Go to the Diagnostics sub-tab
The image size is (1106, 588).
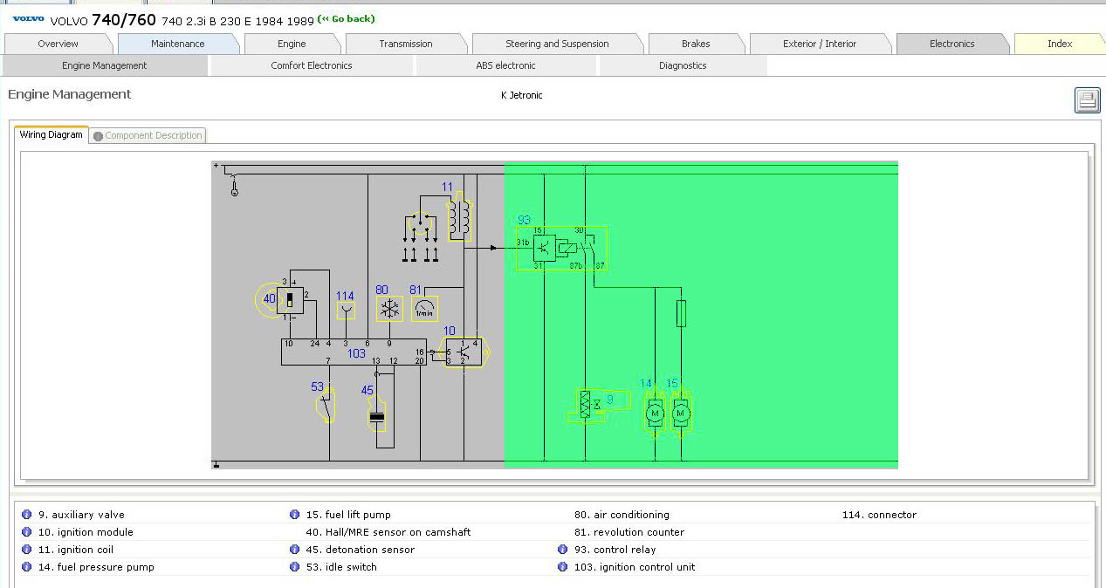click(x=682, y=65)
